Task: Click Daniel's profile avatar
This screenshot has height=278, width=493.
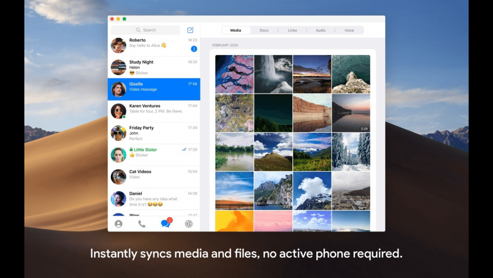Action: pos(118,199)
